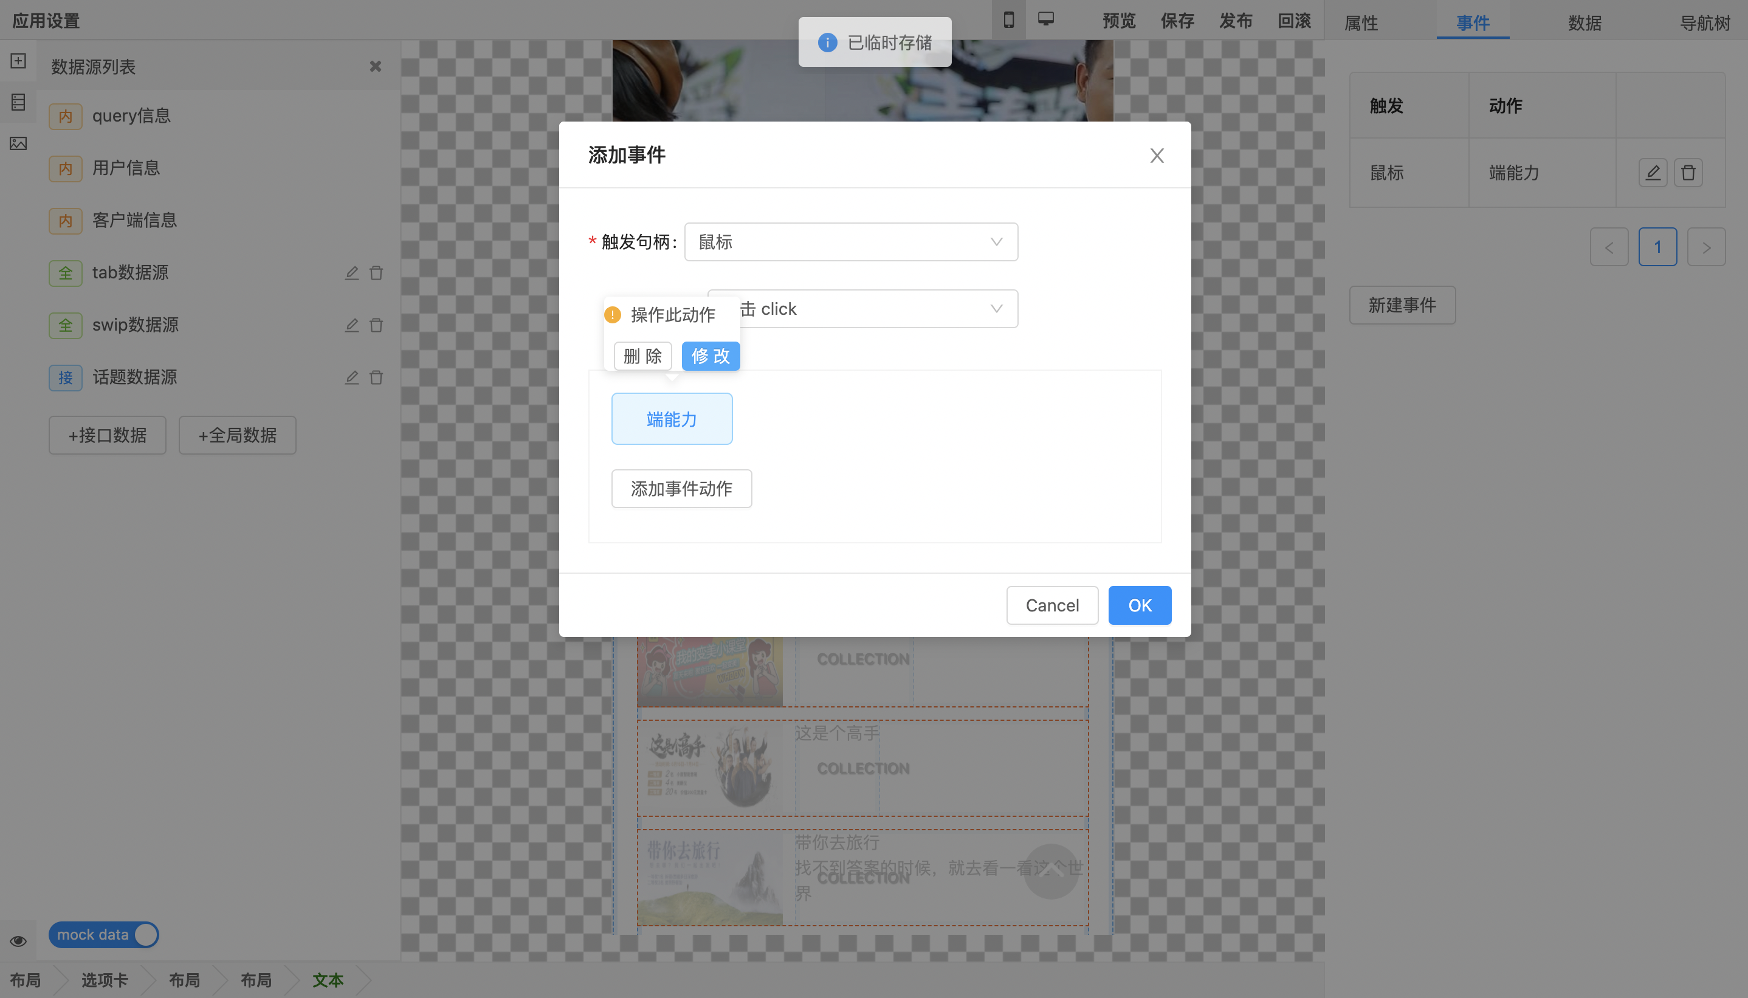Click the 修改 button in popover
Image resolution: width=1748 pixels, height=998 pixels.
click(710, 356)
